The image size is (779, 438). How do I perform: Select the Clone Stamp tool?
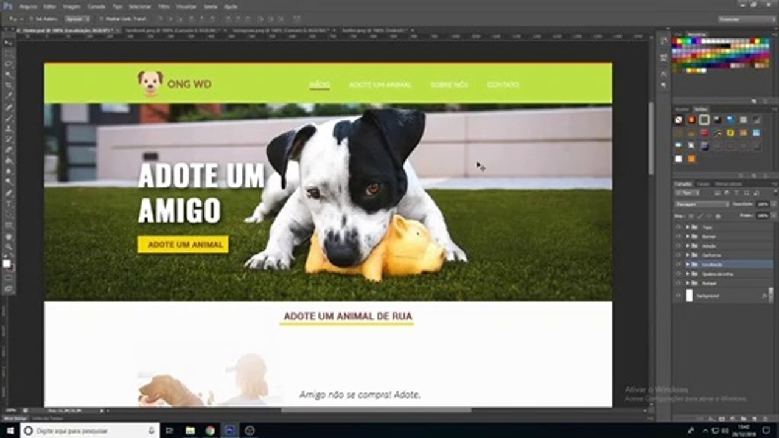click(x=9, y=128)
